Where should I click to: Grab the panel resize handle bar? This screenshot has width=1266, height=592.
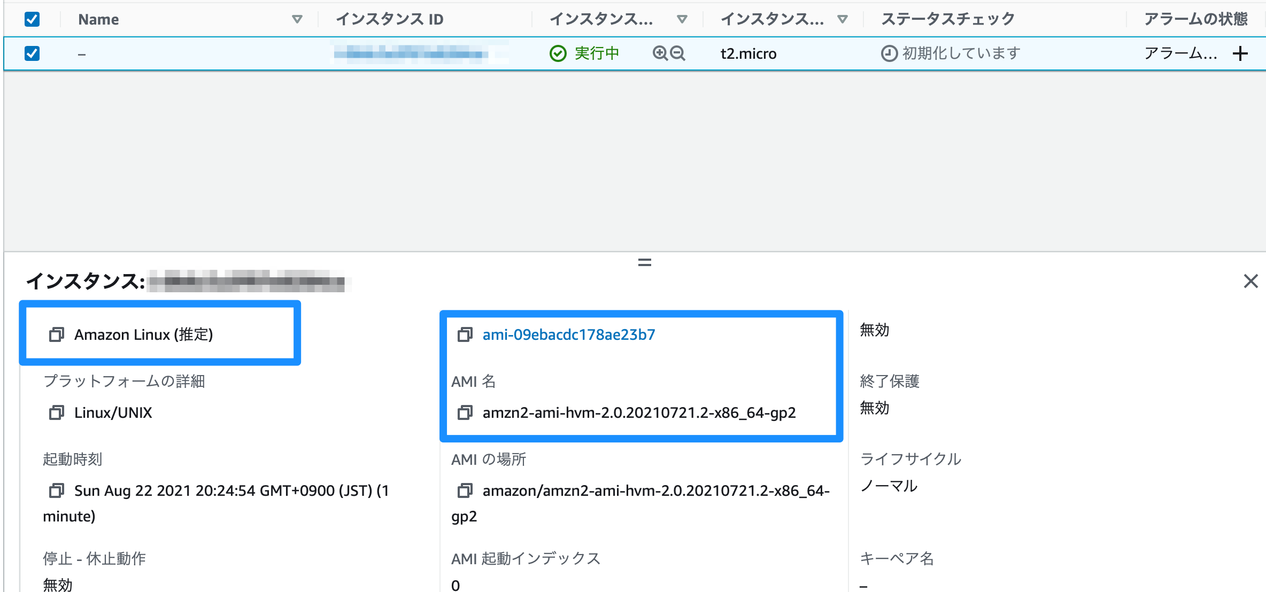[645, 262]
